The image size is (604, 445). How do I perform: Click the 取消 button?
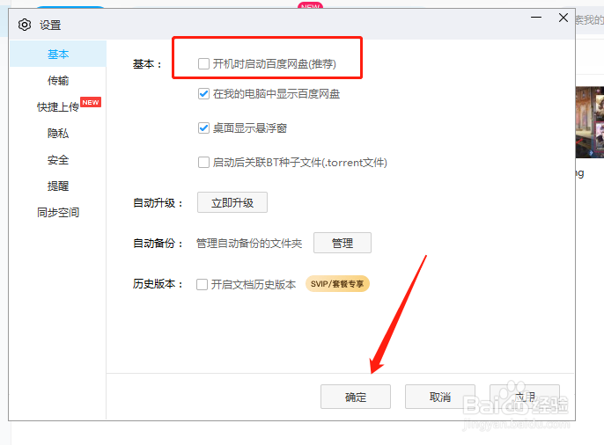click(440, 397)
